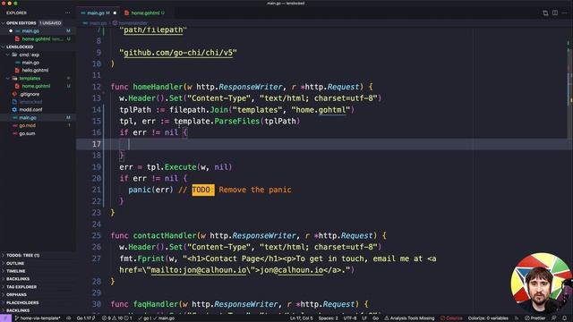573x322 pixels.
Task: Click the unsaved dot on main.go tab
Action: pyautogui.click(x=115, y=13)
